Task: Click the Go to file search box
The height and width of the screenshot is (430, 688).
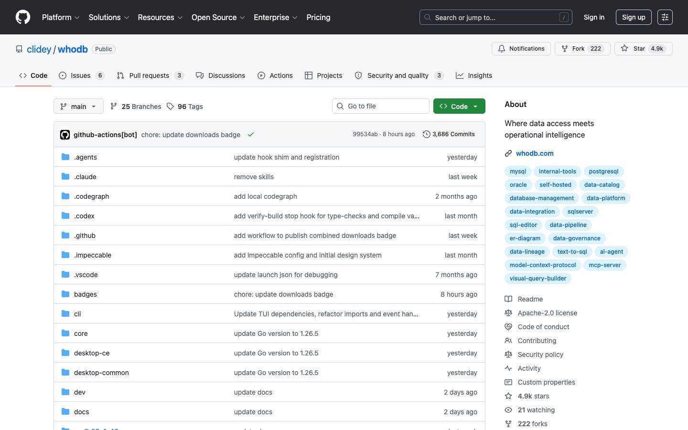Action: pyautogui.click(x=381, y=106)
